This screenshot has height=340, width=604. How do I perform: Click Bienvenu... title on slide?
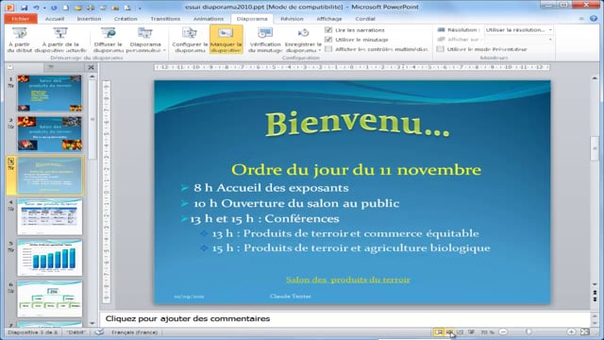coord(357,124)
